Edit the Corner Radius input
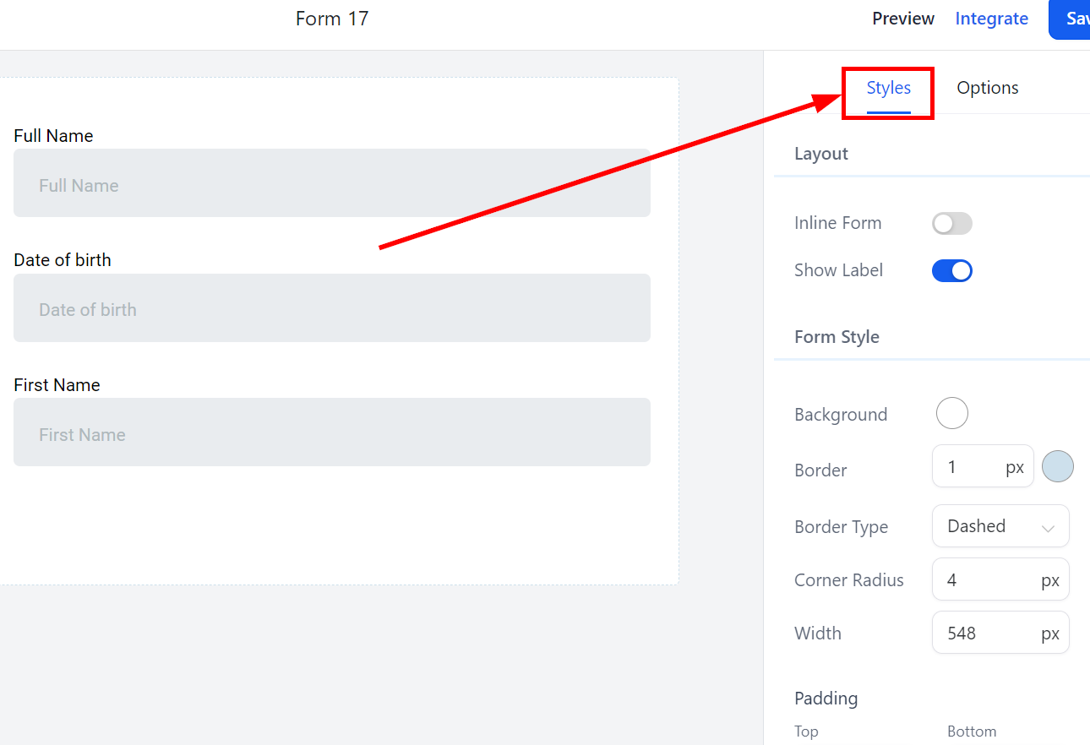Screen dimensions: 1090x745 (x=989, y=580)
